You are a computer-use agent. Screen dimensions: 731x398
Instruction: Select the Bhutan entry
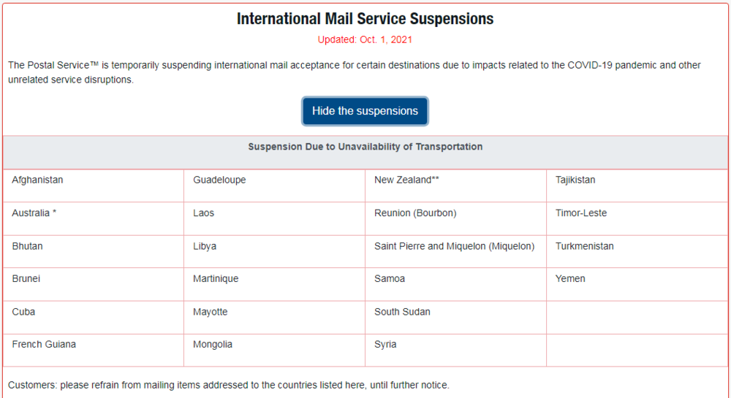(27, 246)
